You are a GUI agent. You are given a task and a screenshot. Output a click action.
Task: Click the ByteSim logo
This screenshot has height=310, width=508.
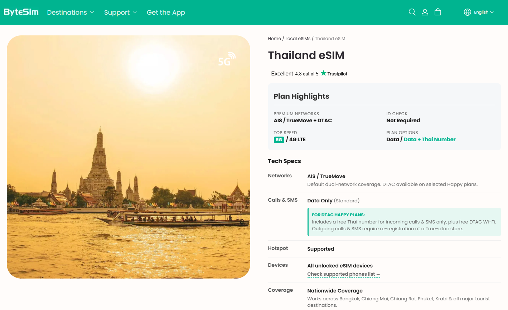[x=21, y=12]
